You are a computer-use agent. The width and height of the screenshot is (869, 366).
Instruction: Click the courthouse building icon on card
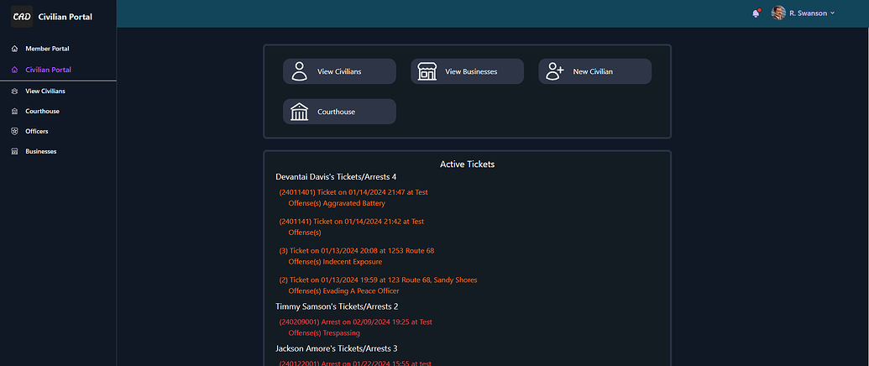coord(299,112)
